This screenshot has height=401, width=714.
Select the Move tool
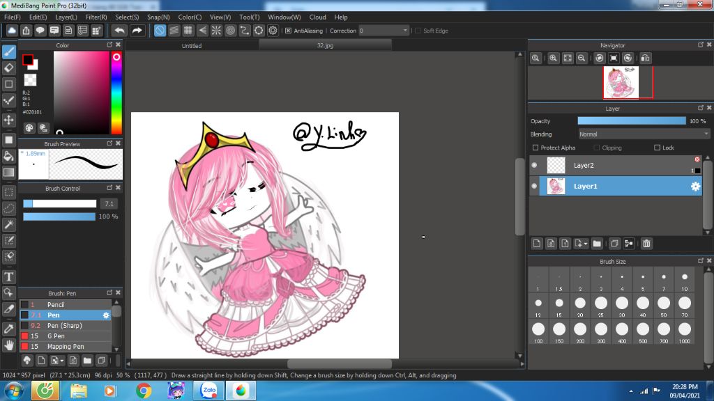pos(9,120)
